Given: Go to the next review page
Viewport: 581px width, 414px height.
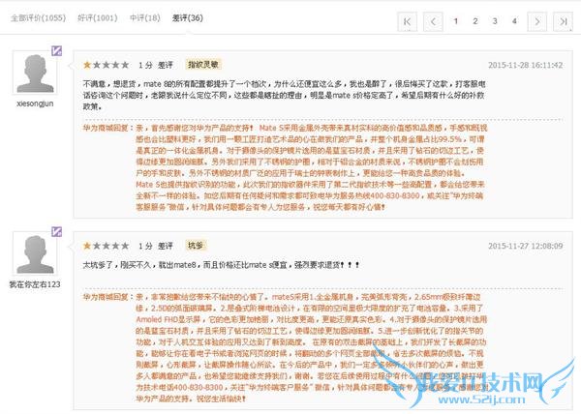Looking at the screenshot, I should (x=536, y=21).
